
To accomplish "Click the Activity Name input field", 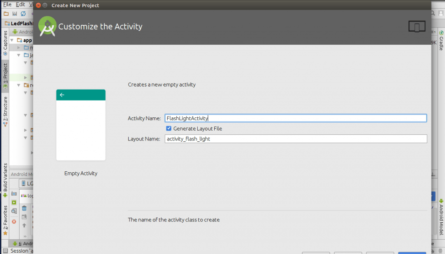I will tap(296, 118).
